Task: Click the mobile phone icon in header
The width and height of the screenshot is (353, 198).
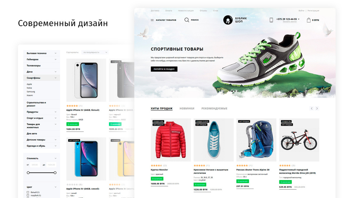Action: click(271, 20)
